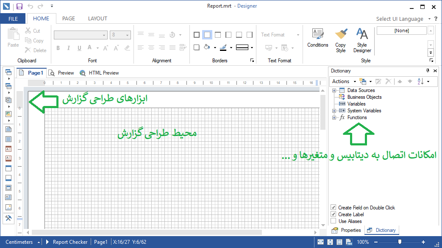Open the FILE menu
The height and width of the screenshot is (248, 442).
point(13,19)
